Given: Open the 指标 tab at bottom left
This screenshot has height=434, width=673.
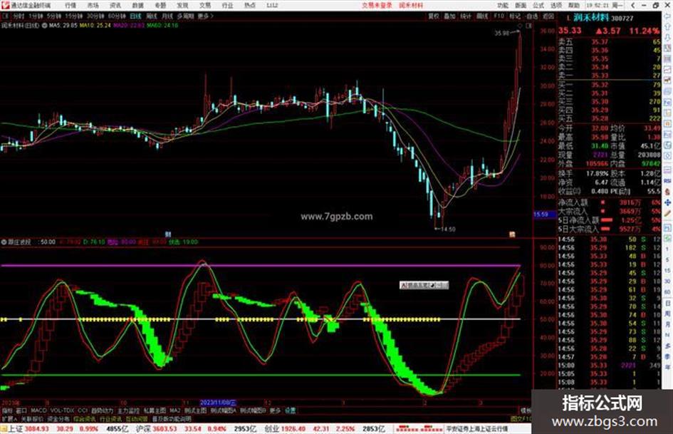Looking at the screenshot, I should (7, 410).
